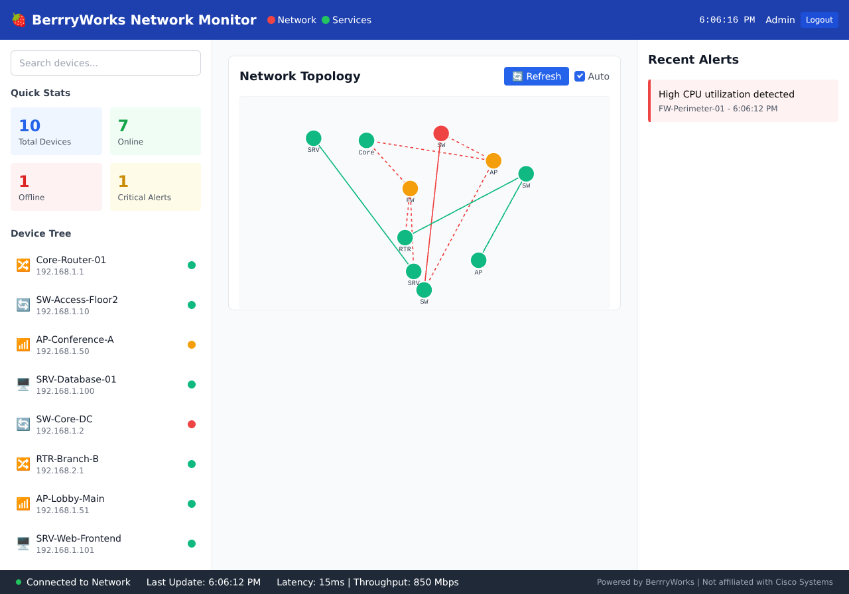The width and height of the screenshot is (849, 594).
Task: Click the Logout button
Action: (819, 20)
